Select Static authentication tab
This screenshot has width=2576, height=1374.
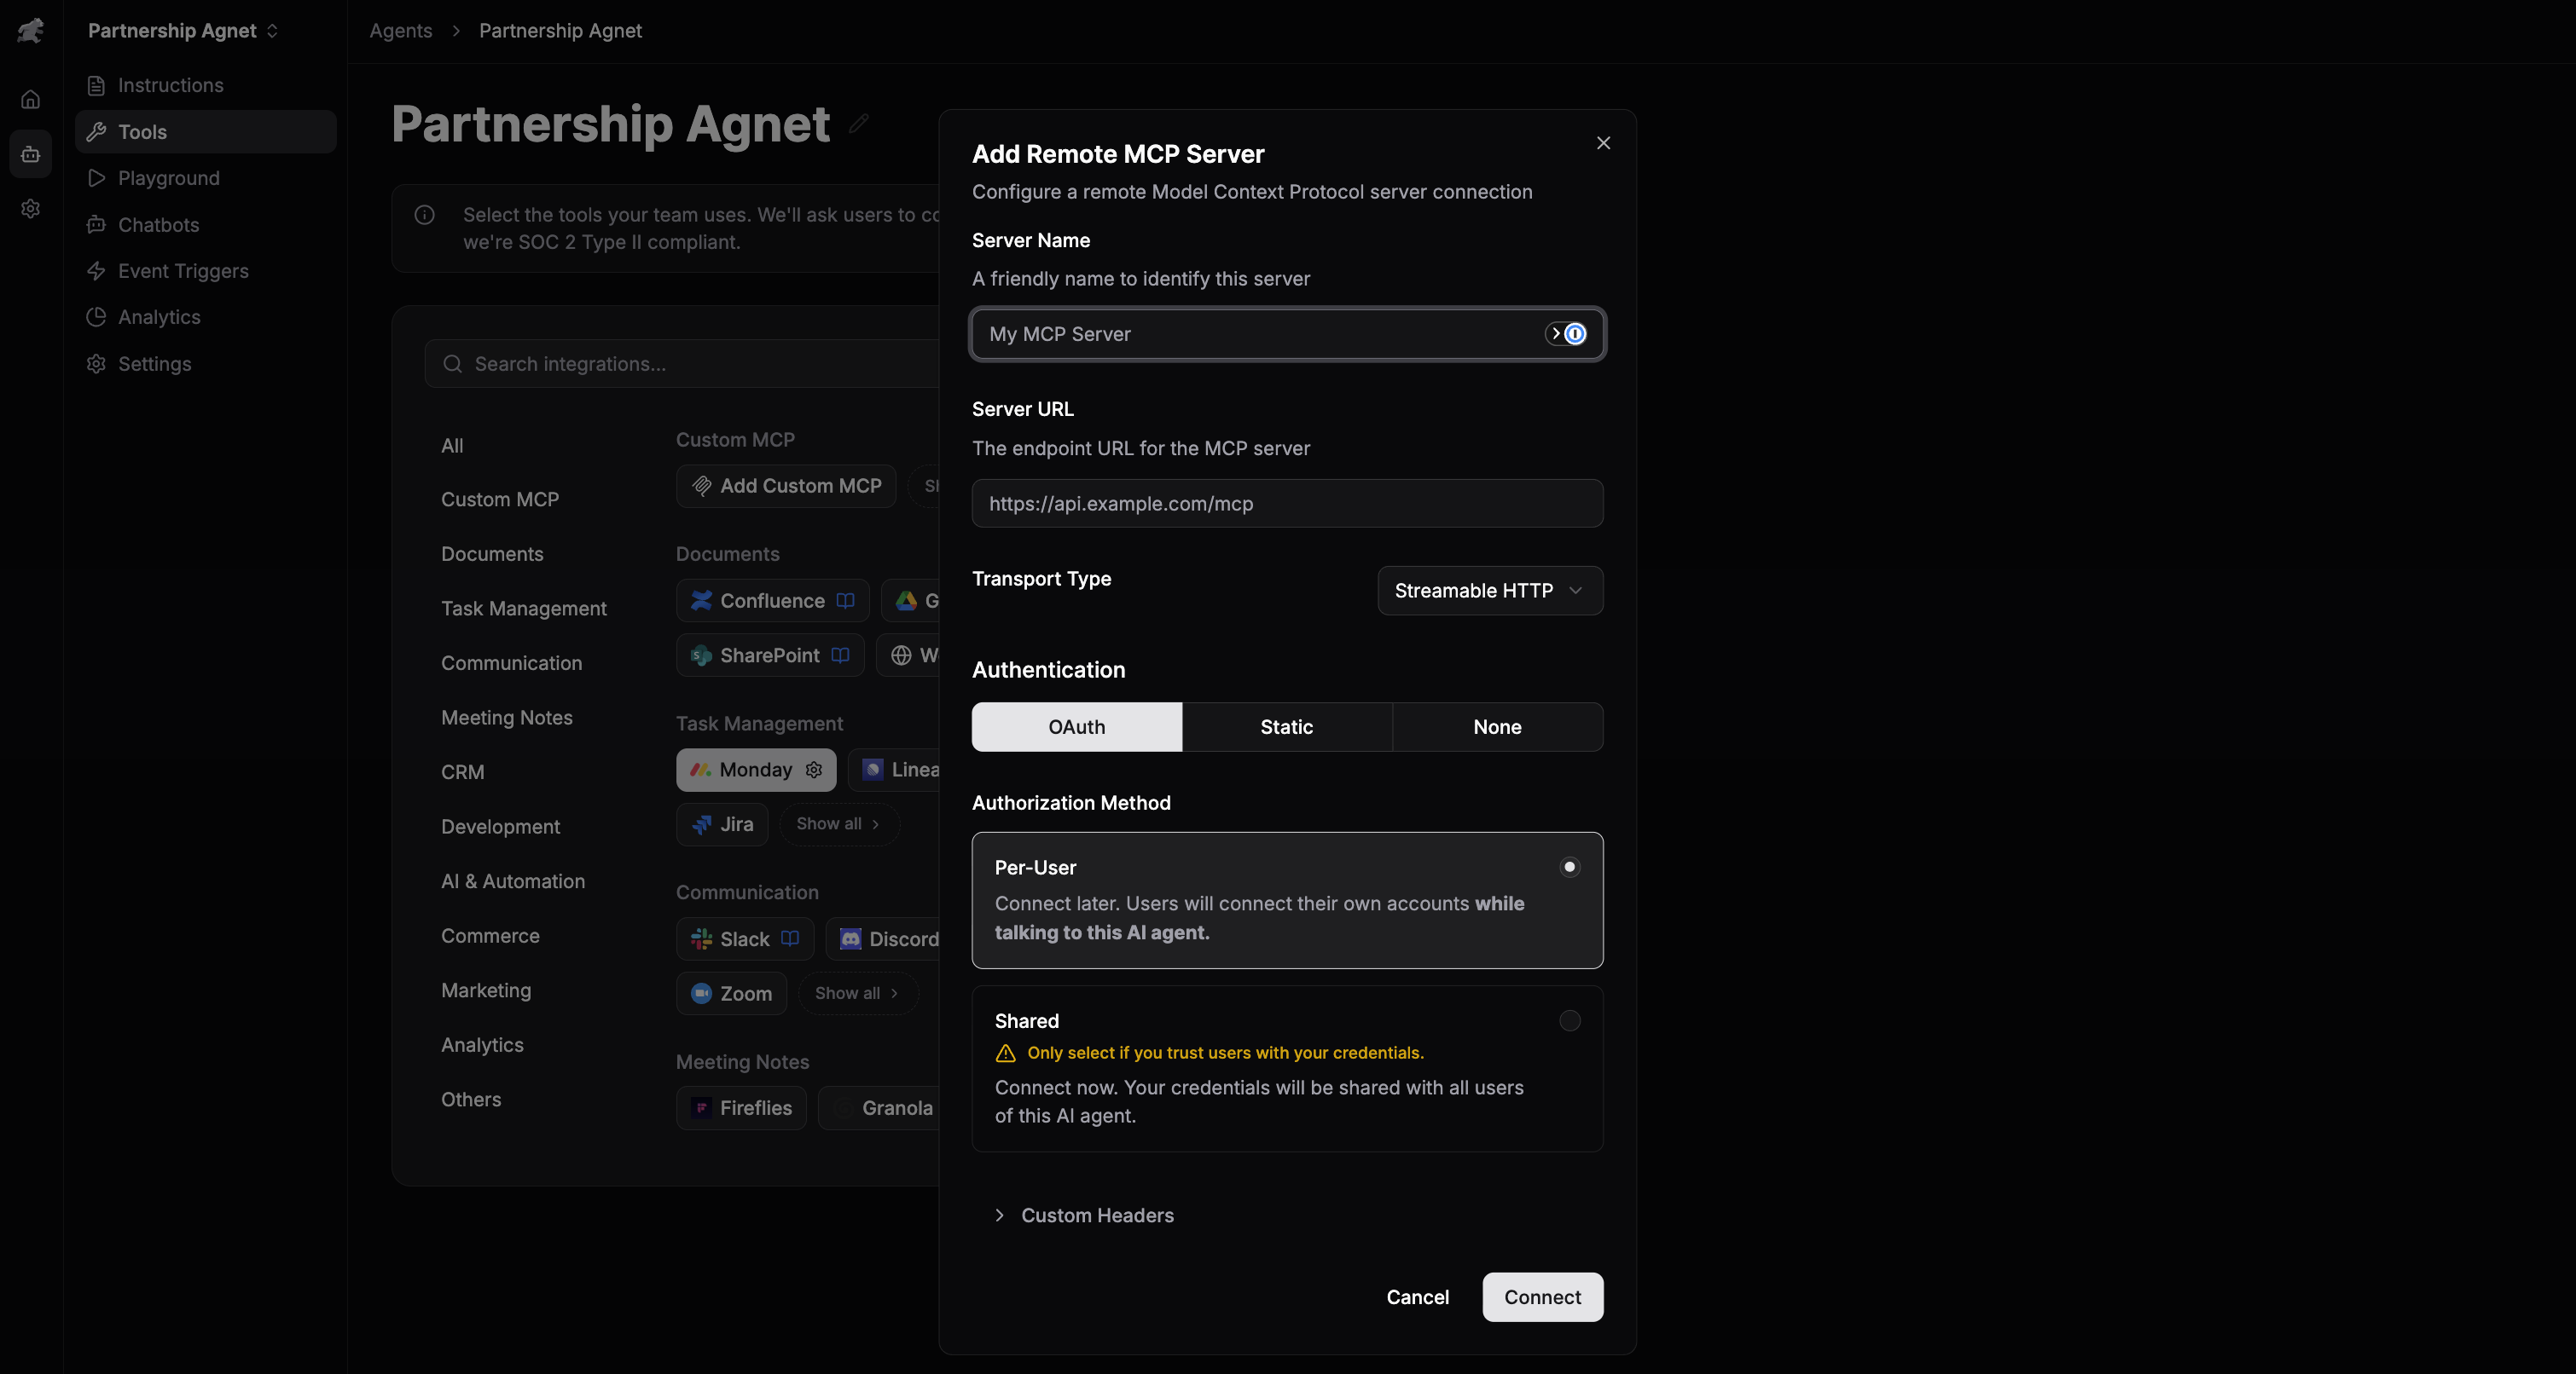click(1287, 726)
